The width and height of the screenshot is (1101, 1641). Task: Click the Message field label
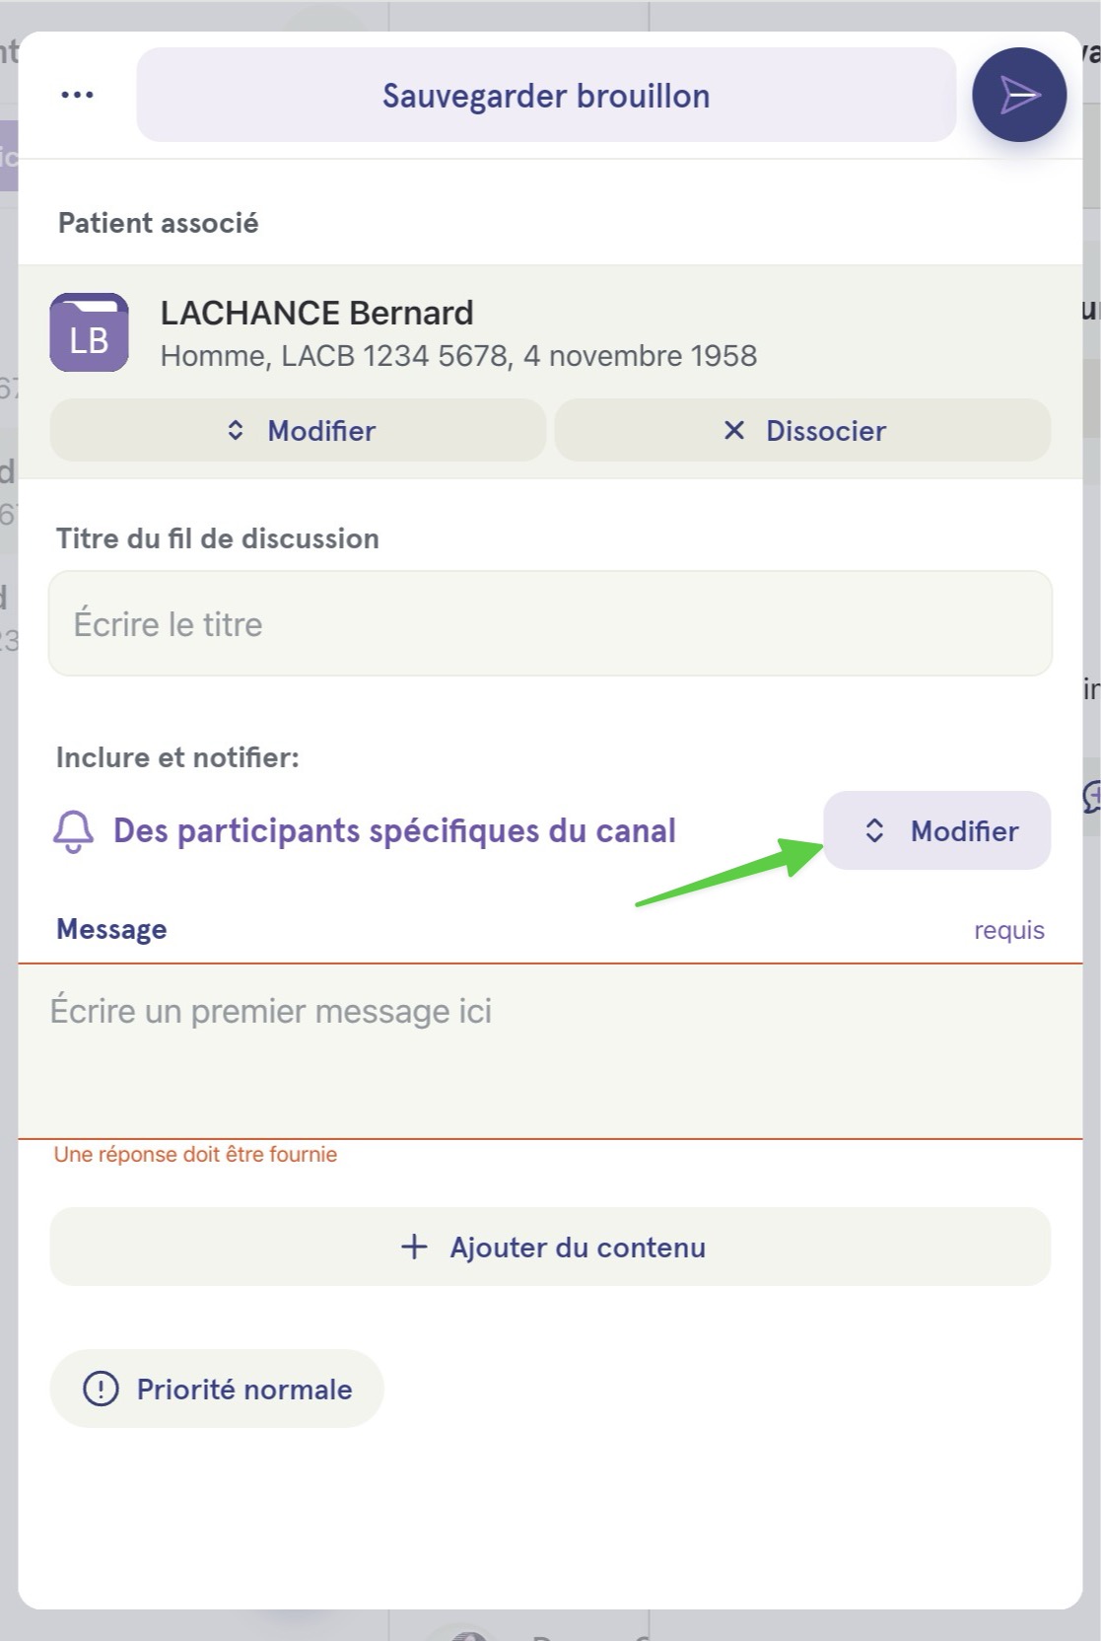111,929
